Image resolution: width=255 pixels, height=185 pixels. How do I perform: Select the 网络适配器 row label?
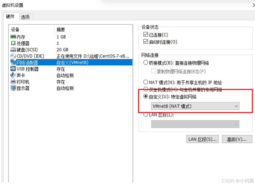[x=27, y=63]
